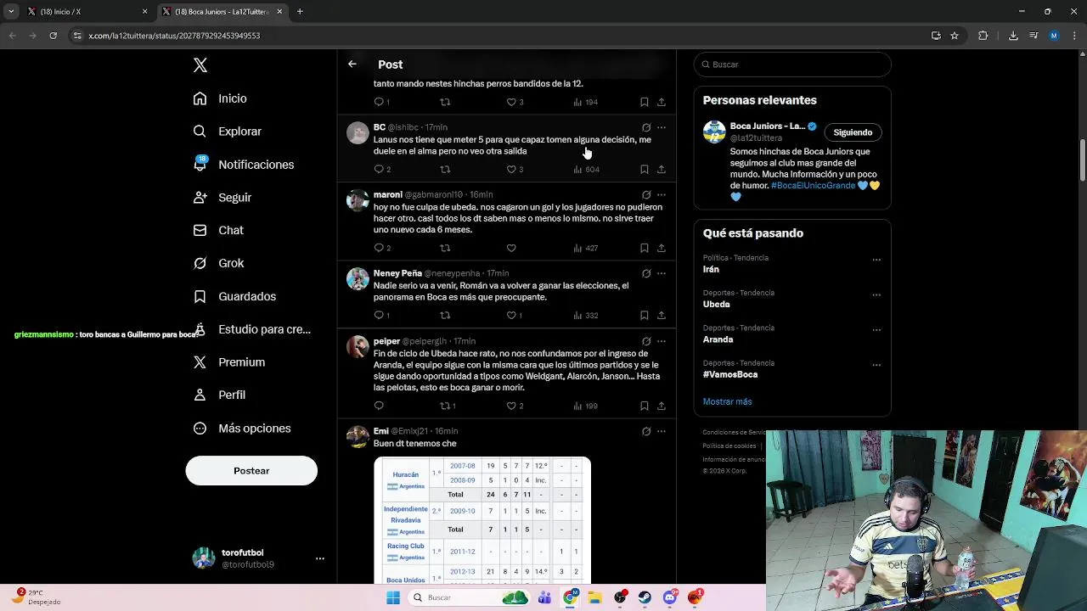Reply to peiper's post
Viewport: 1087px width, 611px height.
tap(379, 406)
